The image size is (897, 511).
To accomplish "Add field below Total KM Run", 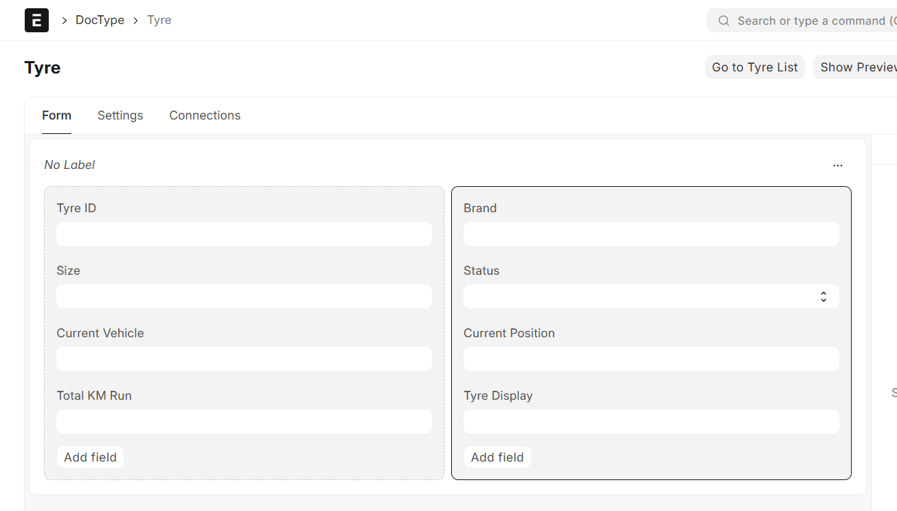I will pos(90,457).
